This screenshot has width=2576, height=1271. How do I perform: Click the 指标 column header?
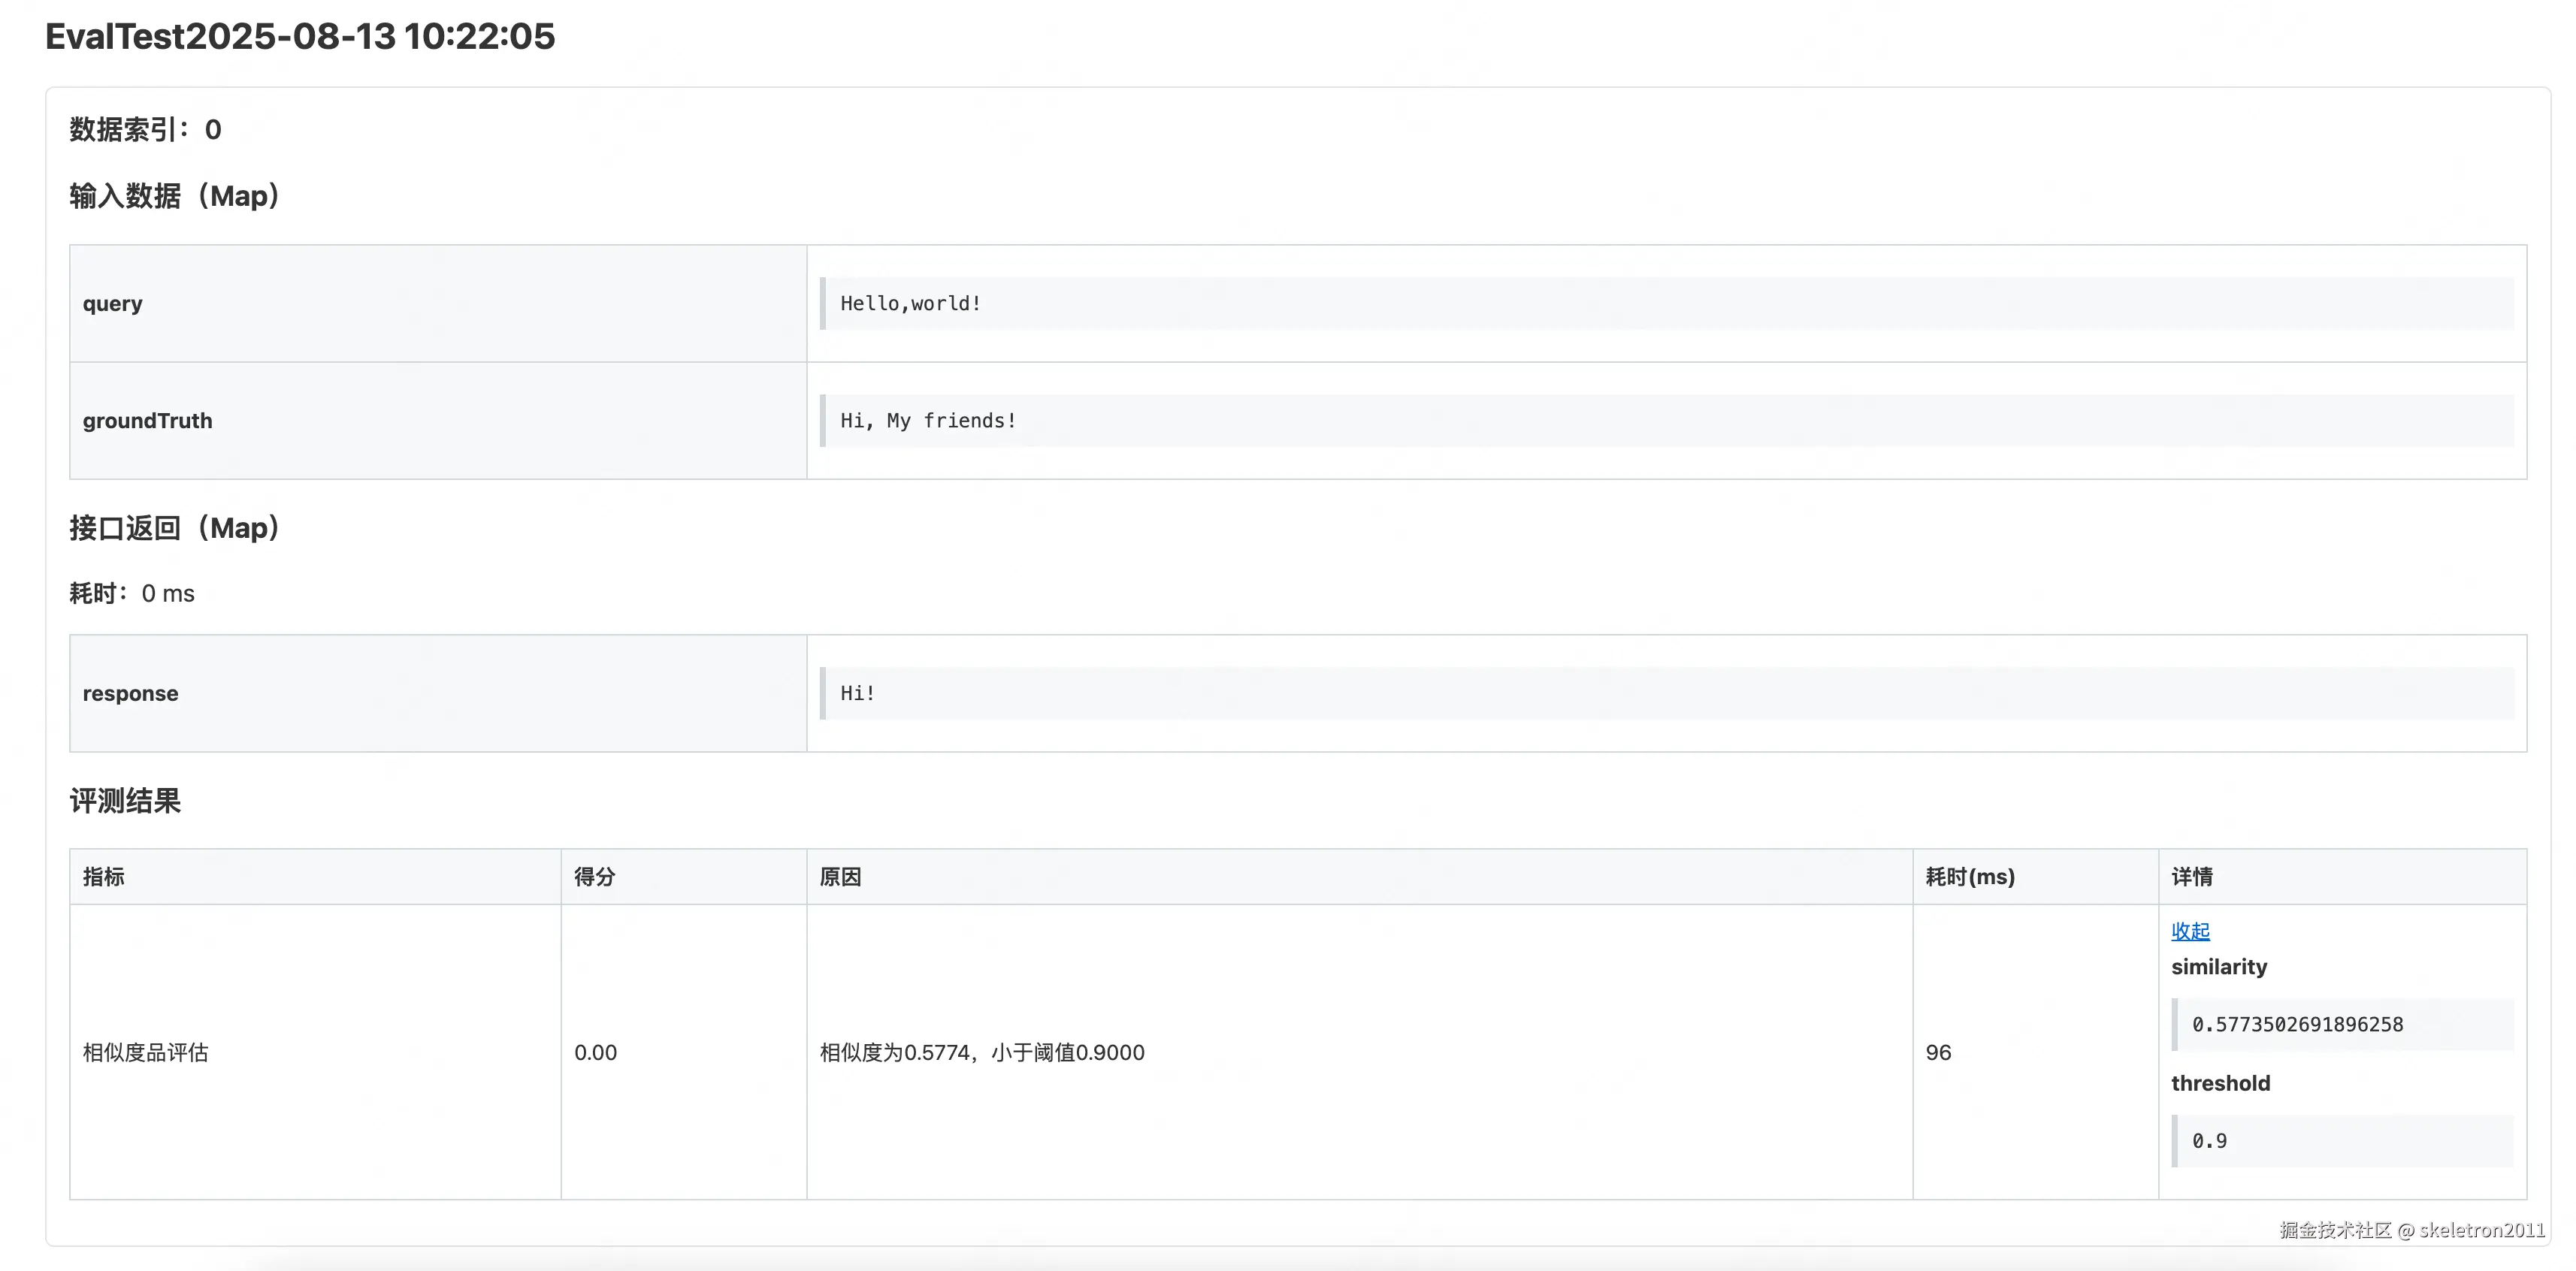point(315,877)
